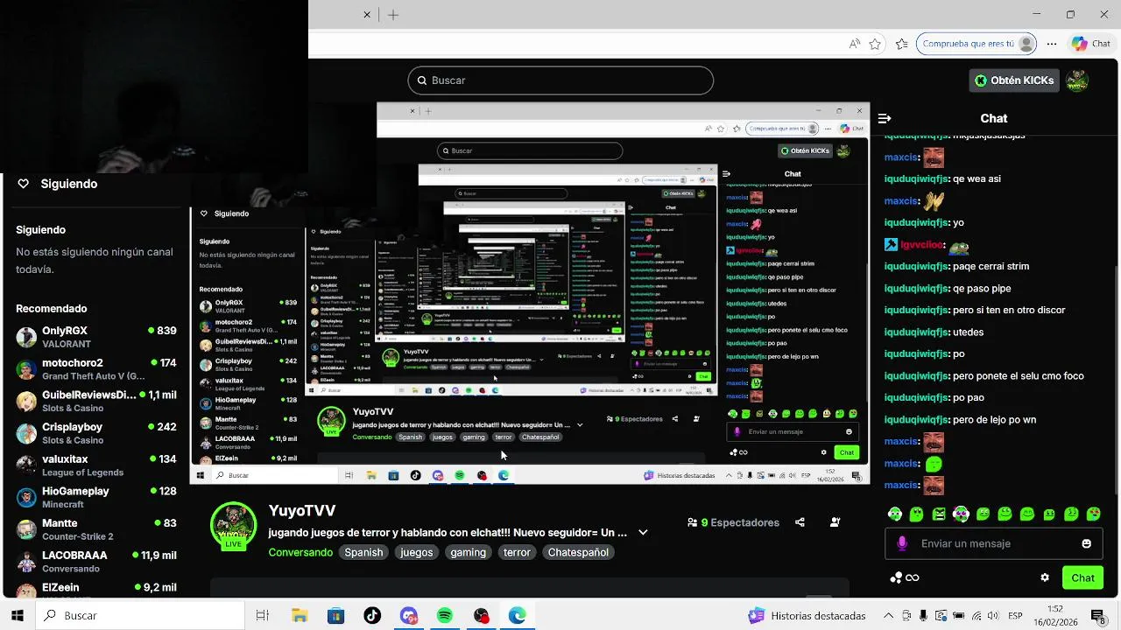
Task: Open the YuyoTVV user avatar menu
Action: coord(1076,80)
